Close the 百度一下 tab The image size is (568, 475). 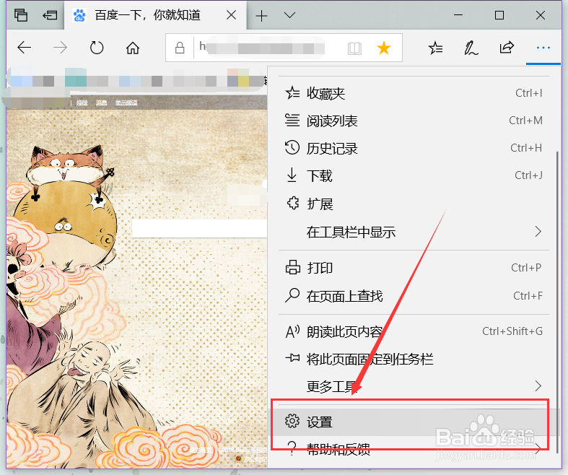[x=231, y=15]
